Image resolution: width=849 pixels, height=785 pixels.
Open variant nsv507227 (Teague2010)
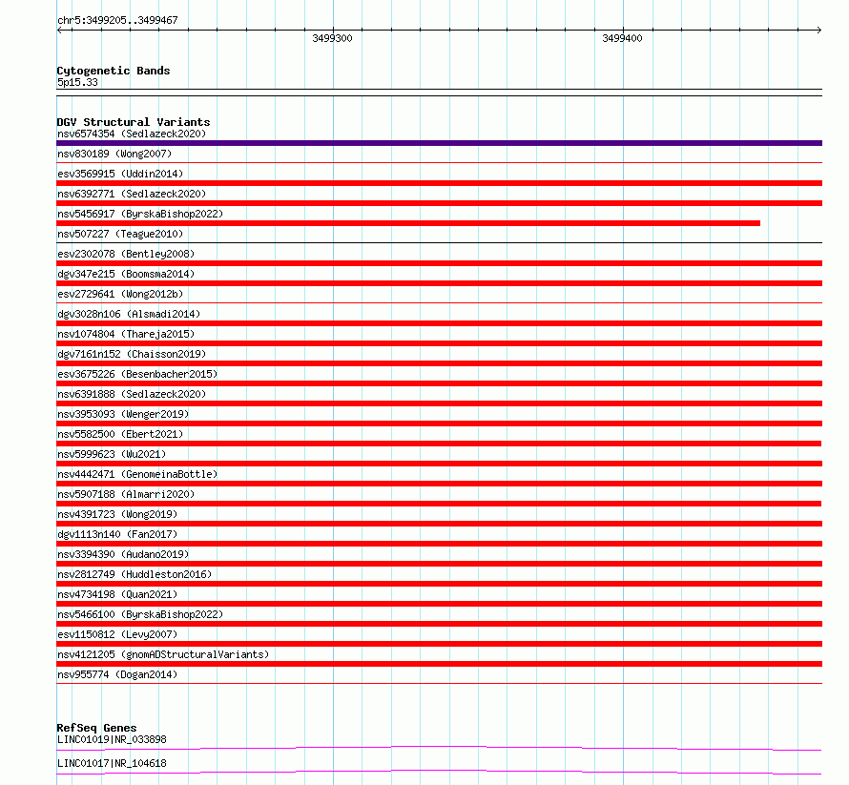120,234
